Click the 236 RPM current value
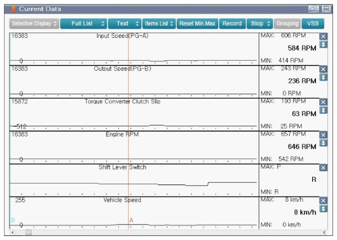The height and width of the screenshot is (240, 337). coord(302,81)
